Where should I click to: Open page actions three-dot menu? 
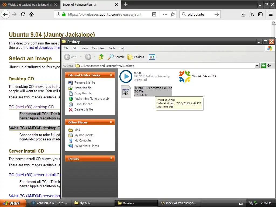pyautogui.click(x=165, y=14)
